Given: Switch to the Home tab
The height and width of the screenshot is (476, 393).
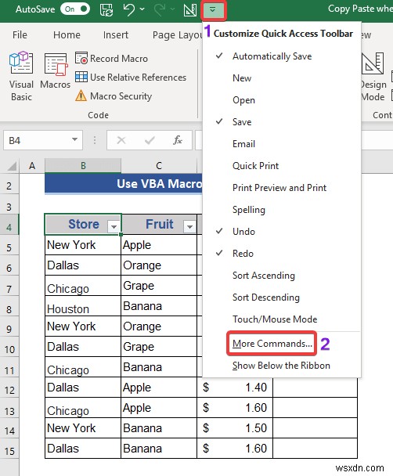Looking at the screenshot, I should pos(67,35).
